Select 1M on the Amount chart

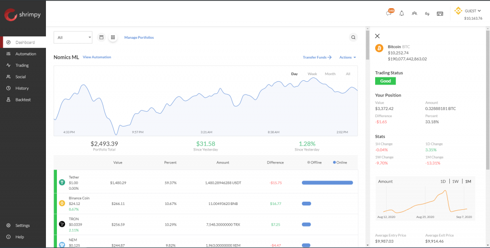point(468,181)
